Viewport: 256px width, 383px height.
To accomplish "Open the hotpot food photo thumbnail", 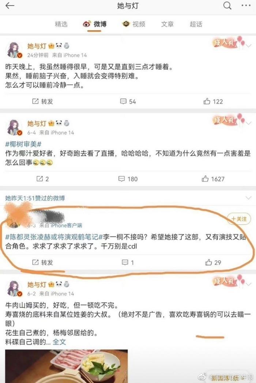I will (x=67, y=366).
